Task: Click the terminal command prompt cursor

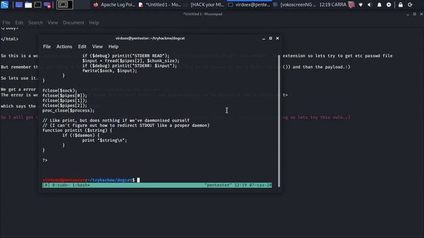Action: coord(138,180)
